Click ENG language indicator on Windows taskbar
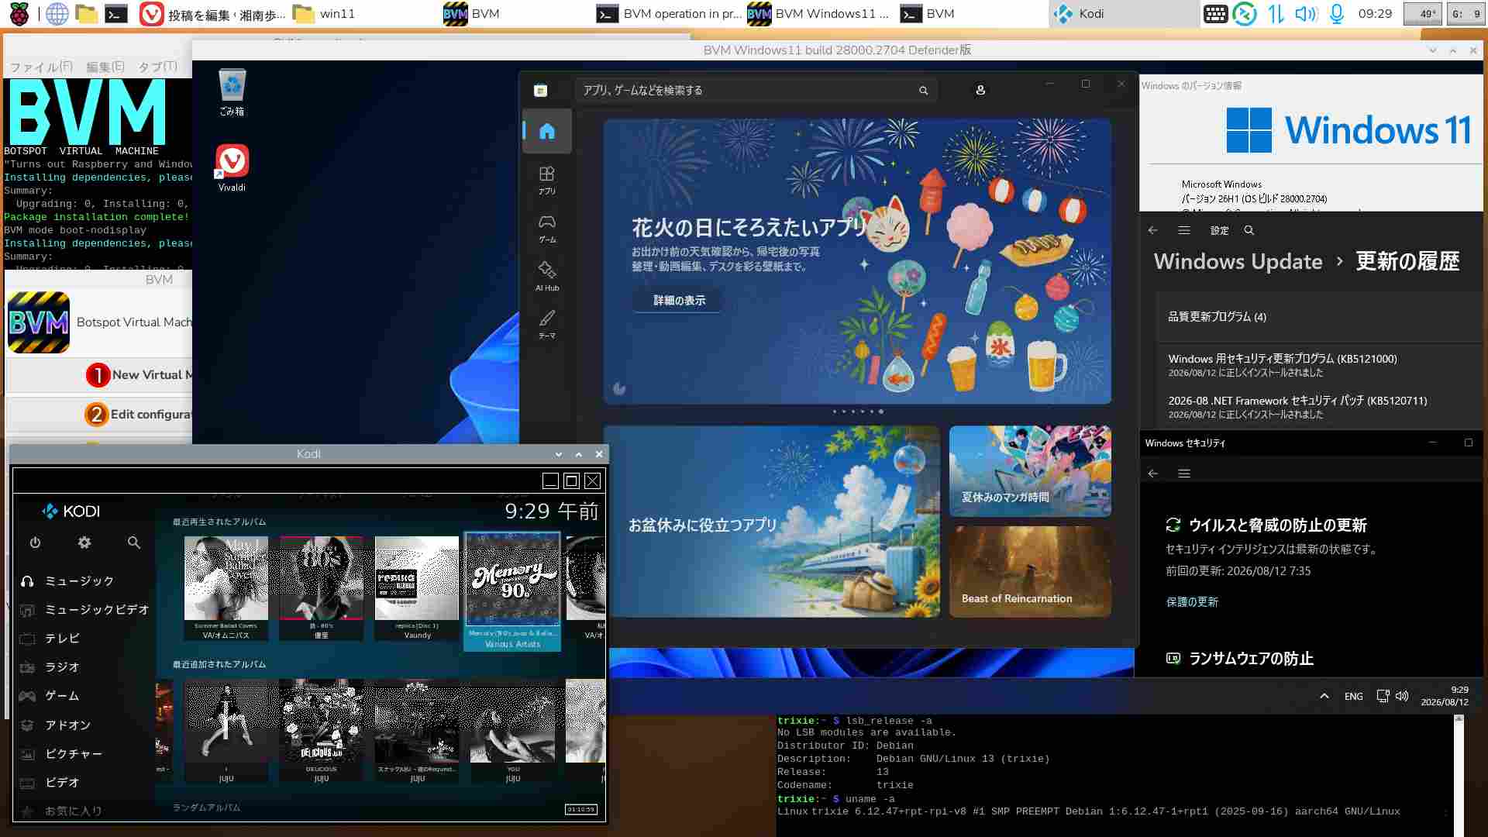The image size is (1488, 837). tap(1353, 697)
